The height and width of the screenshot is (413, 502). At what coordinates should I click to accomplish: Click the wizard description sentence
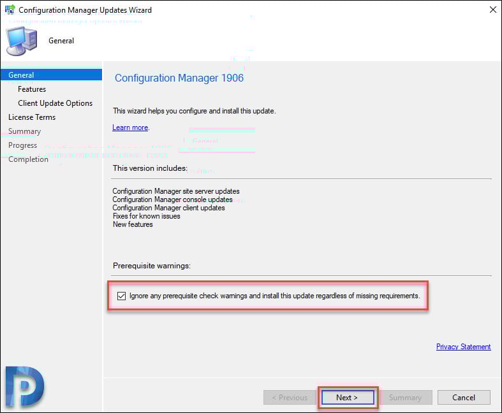point(195,111)
